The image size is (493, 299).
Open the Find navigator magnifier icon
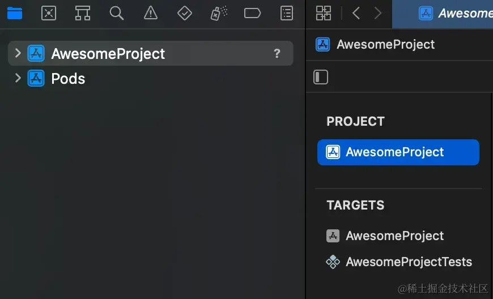click(x=117, y=13)
